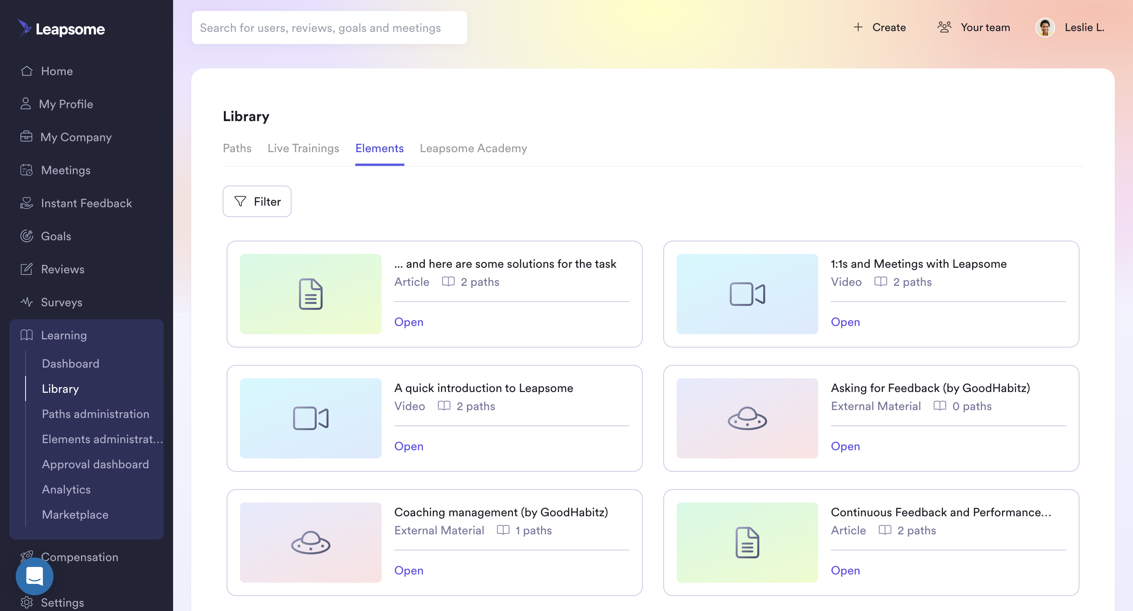
Task: Click 'Library' page heading
Action: [246, 116]
